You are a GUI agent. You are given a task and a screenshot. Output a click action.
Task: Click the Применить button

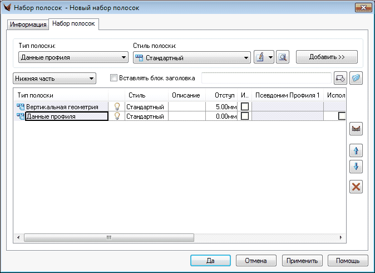click(302, 260)
